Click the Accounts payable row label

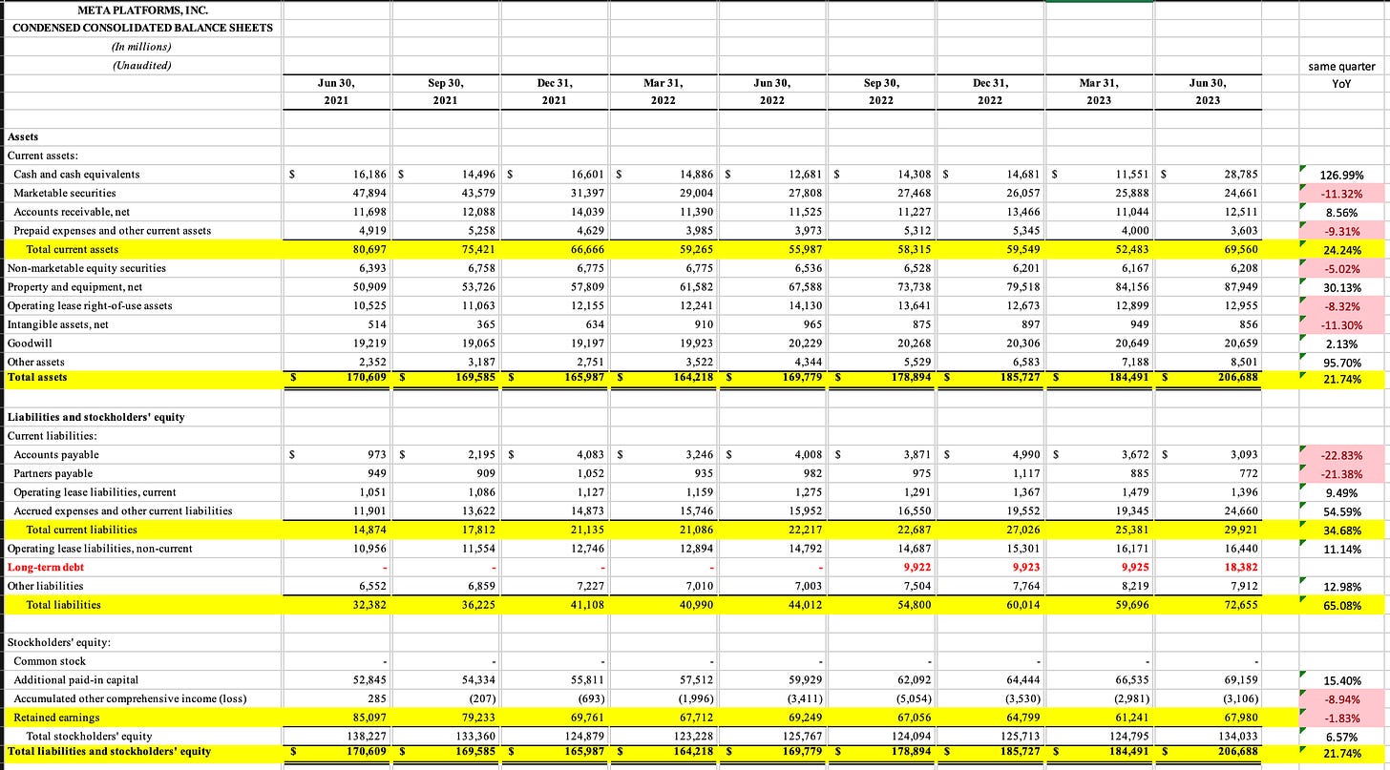pos(55,455)
